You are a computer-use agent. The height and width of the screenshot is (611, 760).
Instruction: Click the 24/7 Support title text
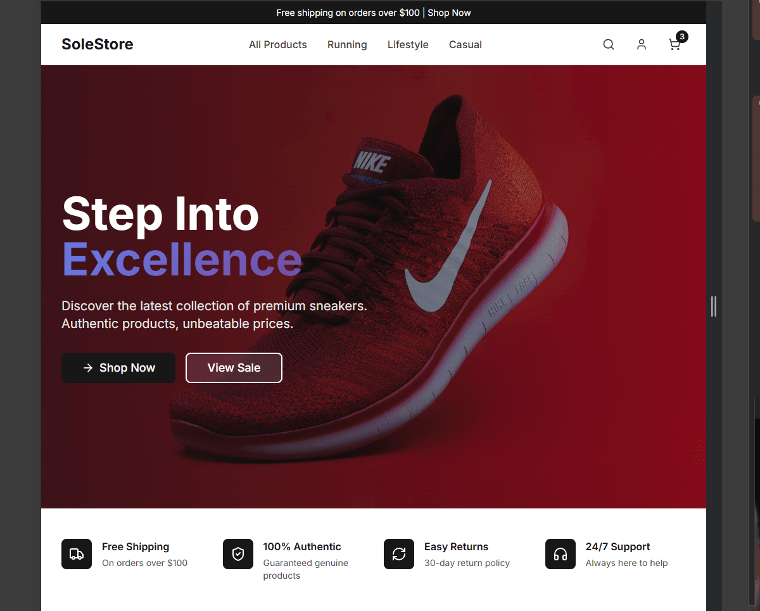tap(617, 546)
